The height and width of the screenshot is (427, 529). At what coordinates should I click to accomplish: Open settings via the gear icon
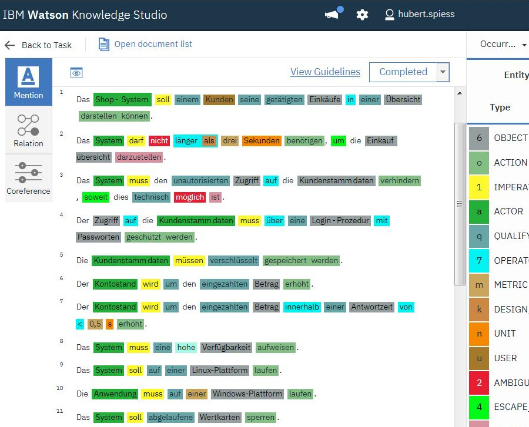click(362, 15)
